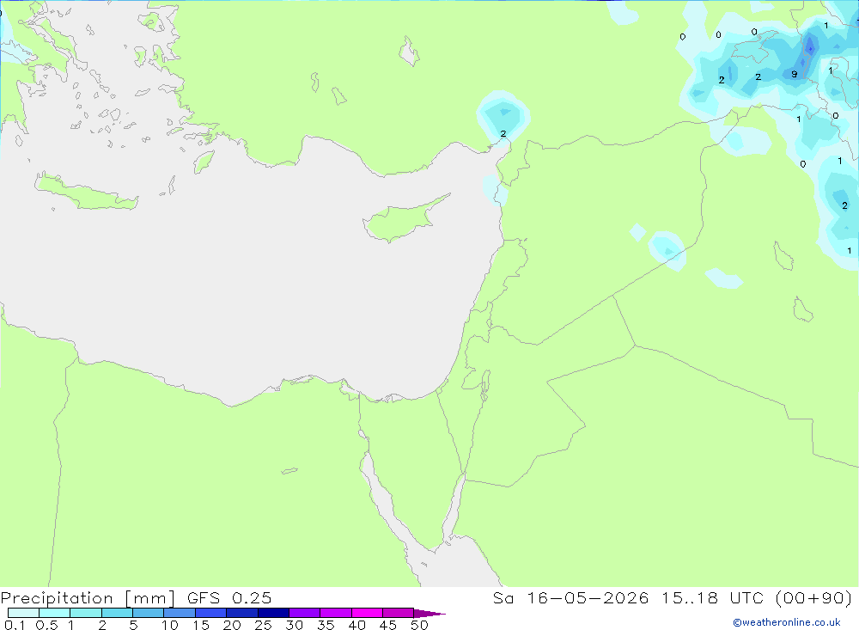Pick the 35–40 mm violet legend swatch
Screen dimensions: 859x630
coord(335,613)
